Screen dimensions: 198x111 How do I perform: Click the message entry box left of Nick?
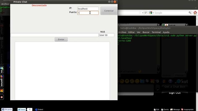pos(54,35)
